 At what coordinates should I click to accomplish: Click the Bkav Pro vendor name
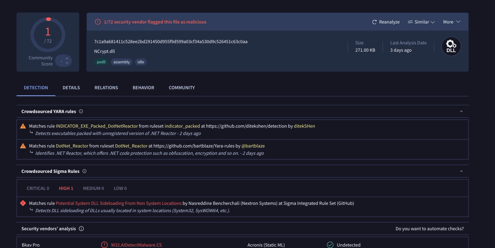31,245
